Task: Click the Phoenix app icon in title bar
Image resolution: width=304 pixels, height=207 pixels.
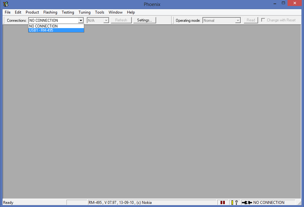Action: [5, 4]
